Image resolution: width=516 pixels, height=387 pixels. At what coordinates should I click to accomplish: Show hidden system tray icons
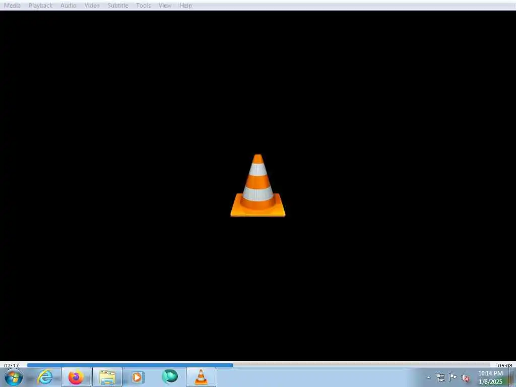pos(428,377)
